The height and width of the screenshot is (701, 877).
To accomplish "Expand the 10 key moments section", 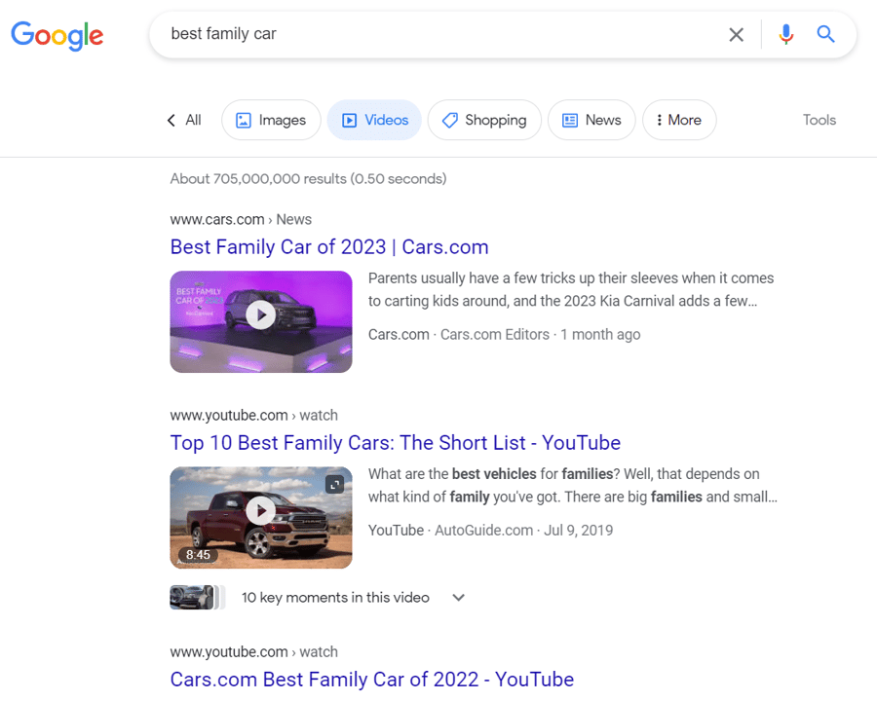I will (x=458, y=598).
